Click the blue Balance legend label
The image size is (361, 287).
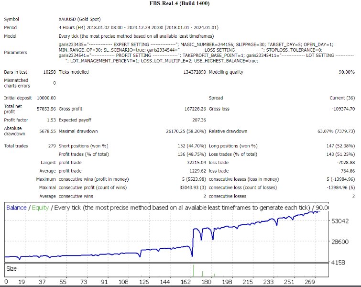click(17, 208)
